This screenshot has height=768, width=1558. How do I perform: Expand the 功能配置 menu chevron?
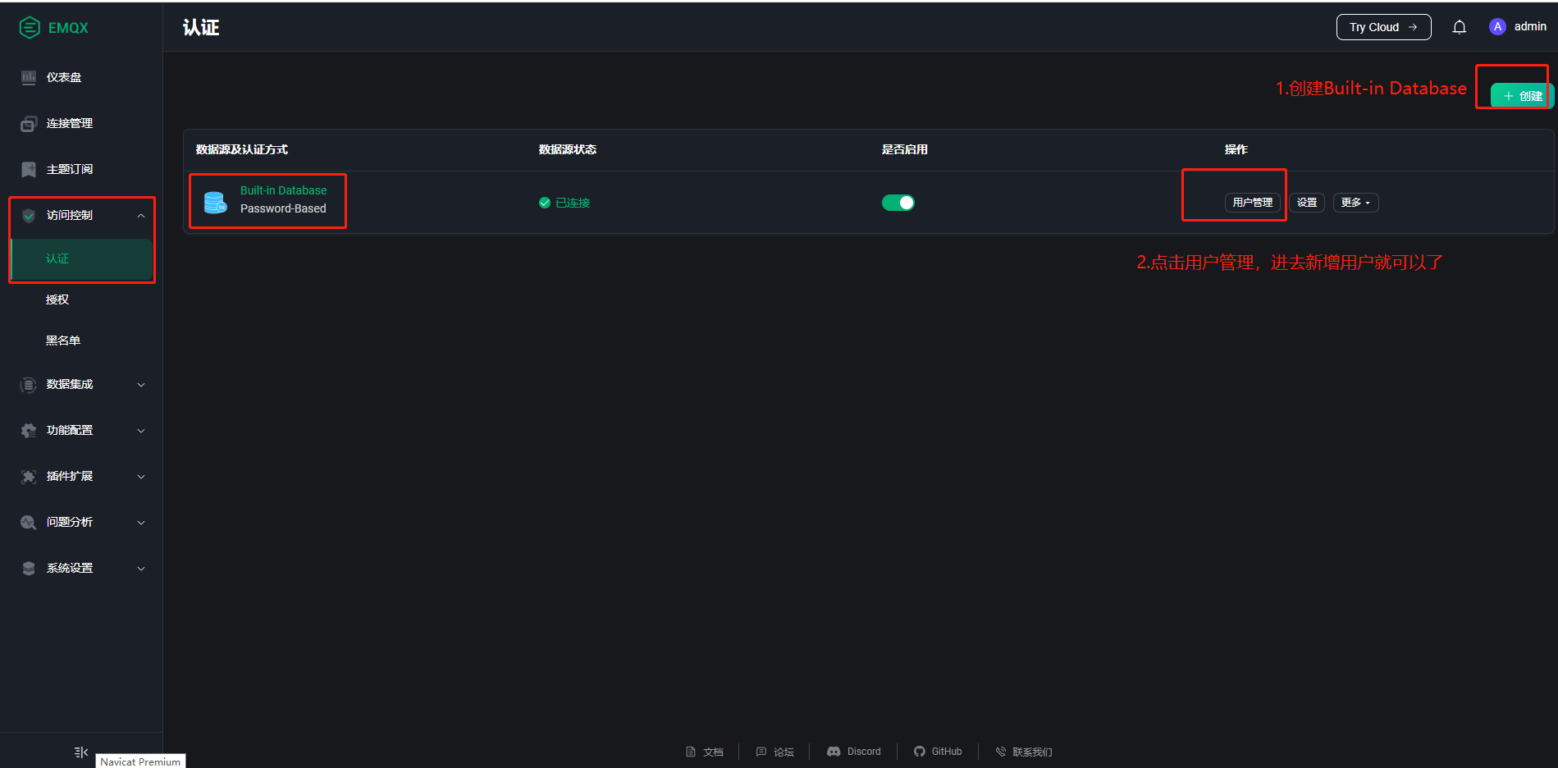click(141, 431)
